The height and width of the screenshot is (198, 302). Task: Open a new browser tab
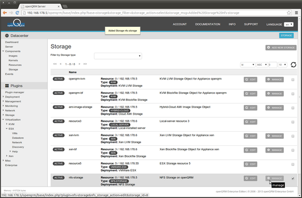[65, 7]
